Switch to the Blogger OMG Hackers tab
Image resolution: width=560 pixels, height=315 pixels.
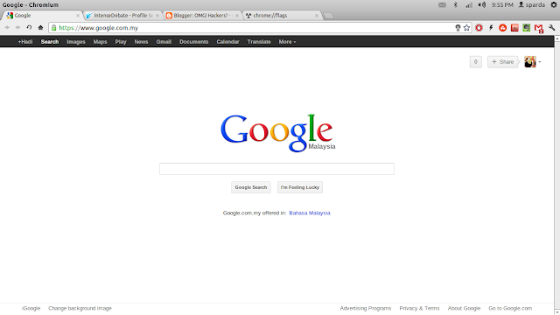[202, 16]
